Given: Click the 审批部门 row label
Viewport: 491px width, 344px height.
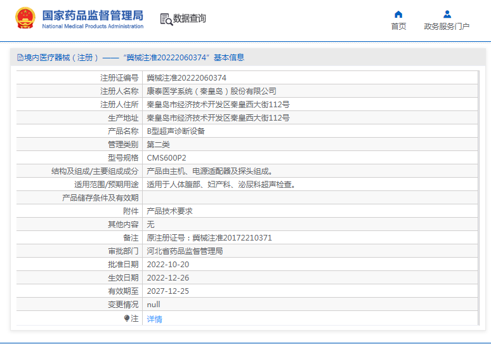Looking at the screenshot, I should 123,251.
